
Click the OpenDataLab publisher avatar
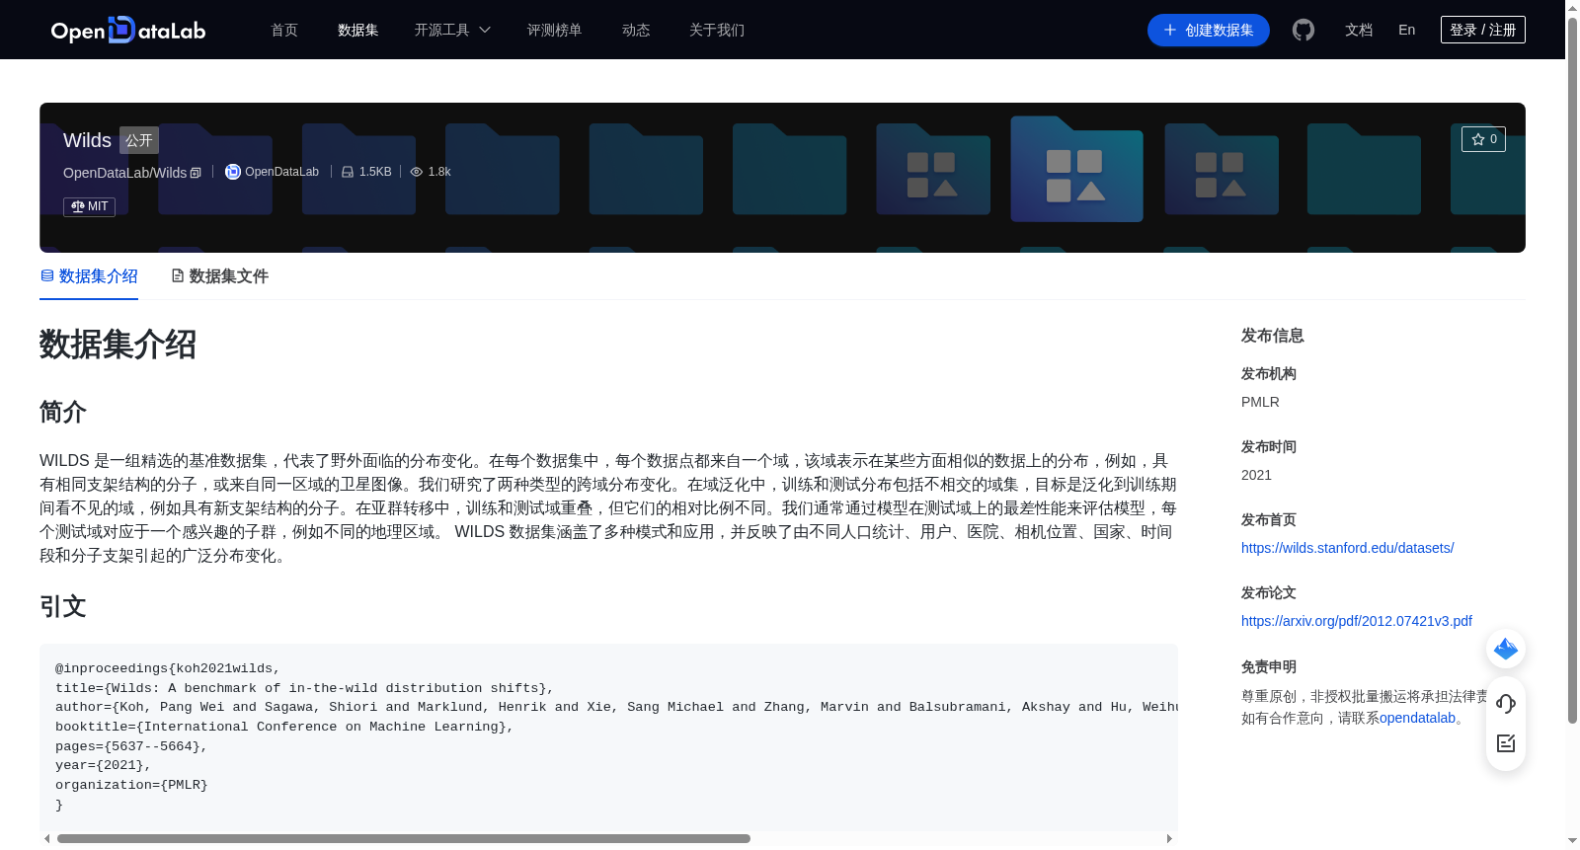coord(233,172)
